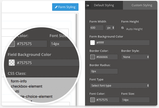The width and height of the screenshot is (159, 108).
Task: Toggle the Auto Height checkbox
Action: pyautogui.click(x=122, y=28)
